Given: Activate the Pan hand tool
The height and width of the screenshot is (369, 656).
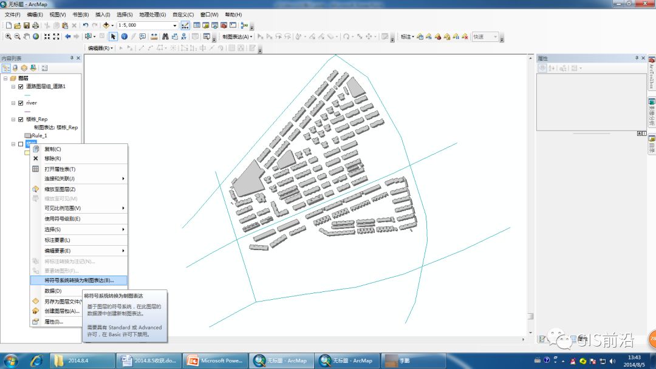Looking at the screenshot, I should tap(27, 36).
